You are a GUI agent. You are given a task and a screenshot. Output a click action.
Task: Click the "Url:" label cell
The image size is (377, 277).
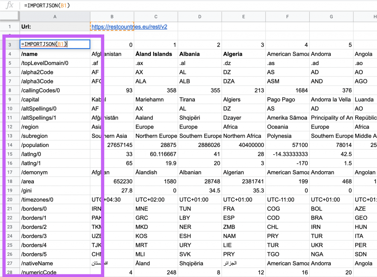[x=55, y=26]
